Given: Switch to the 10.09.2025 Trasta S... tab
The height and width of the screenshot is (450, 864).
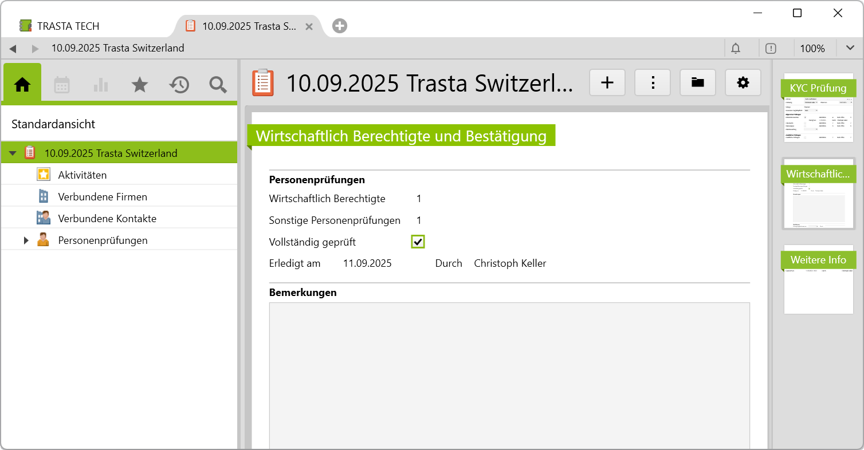Looking at the screenshot, I should pyautogui.click(x=249, y=26).
